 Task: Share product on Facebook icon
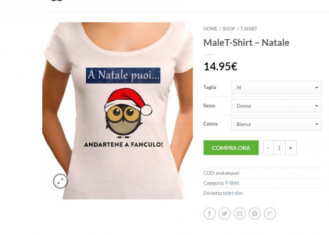tap(209, 214)
